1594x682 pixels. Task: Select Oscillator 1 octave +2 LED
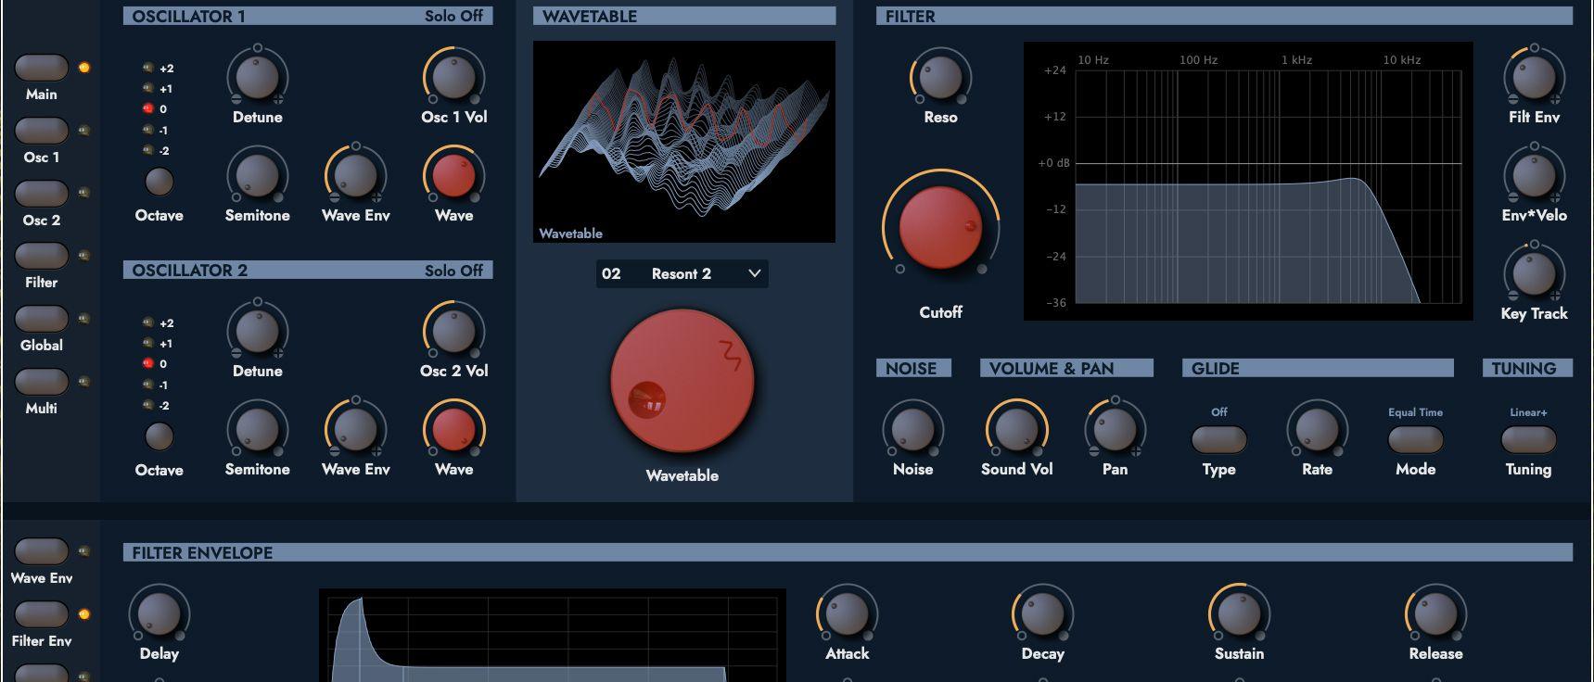[147, 68]
